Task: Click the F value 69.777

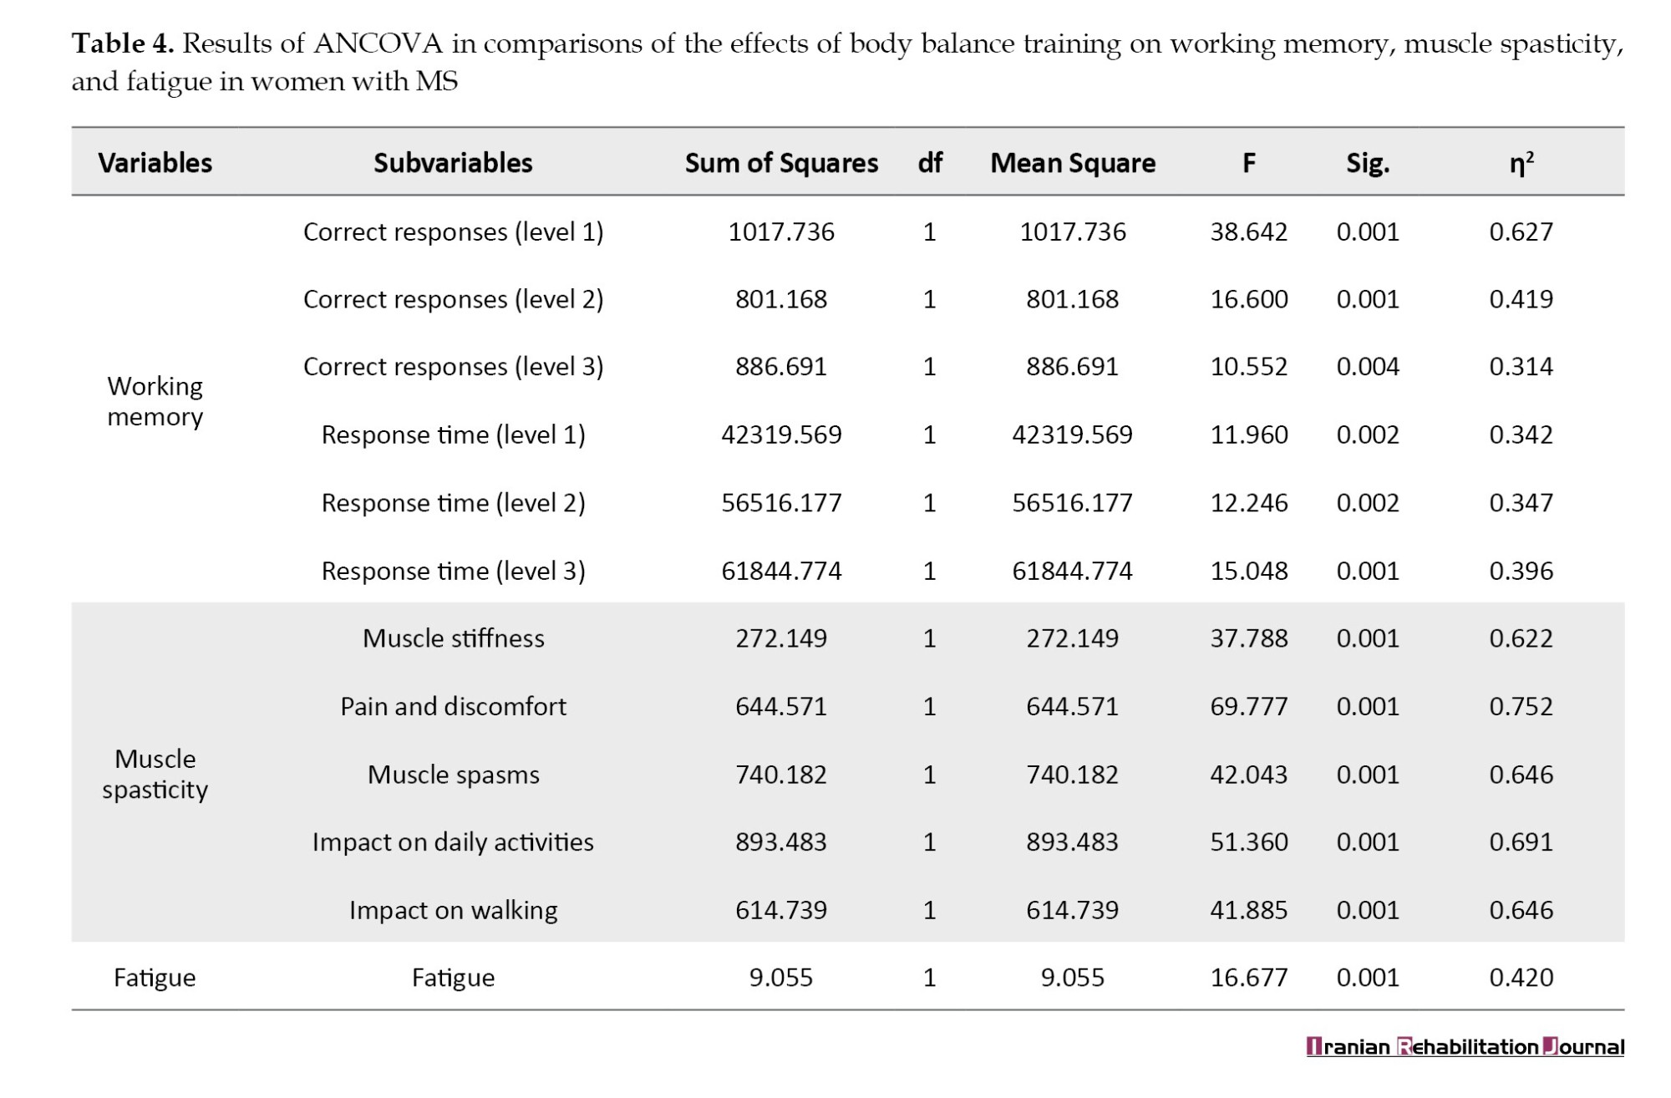Action: click(1249, 707)
